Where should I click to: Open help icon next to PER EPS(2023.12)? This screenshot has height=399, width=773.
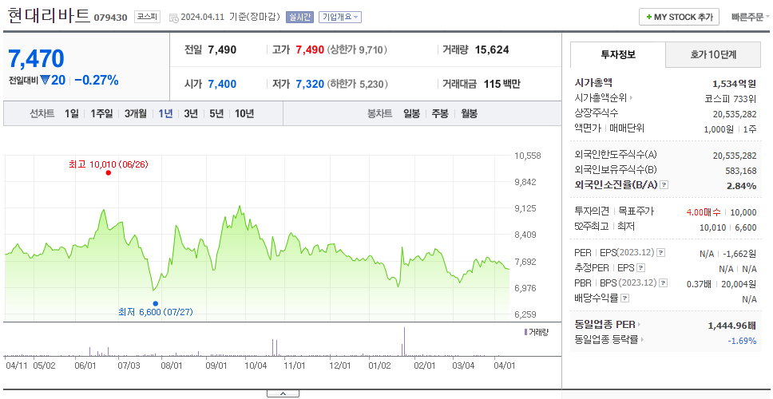tap(661, 253)
